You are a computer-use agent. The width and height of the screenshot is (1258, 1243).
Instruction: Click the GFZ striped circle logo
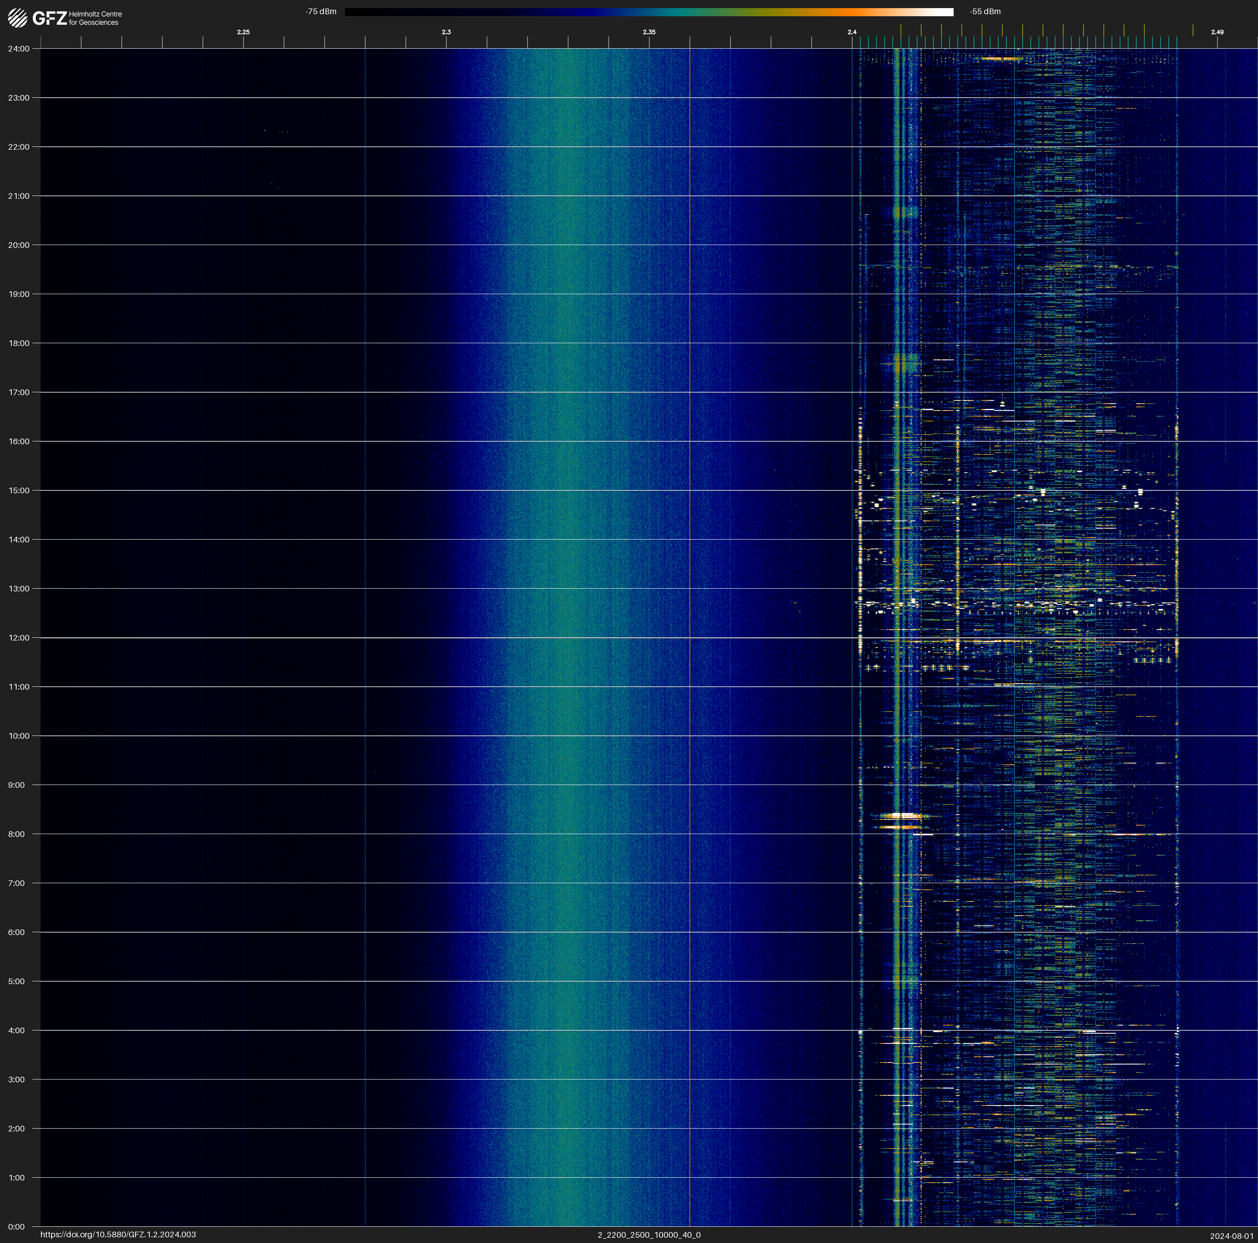17,18
